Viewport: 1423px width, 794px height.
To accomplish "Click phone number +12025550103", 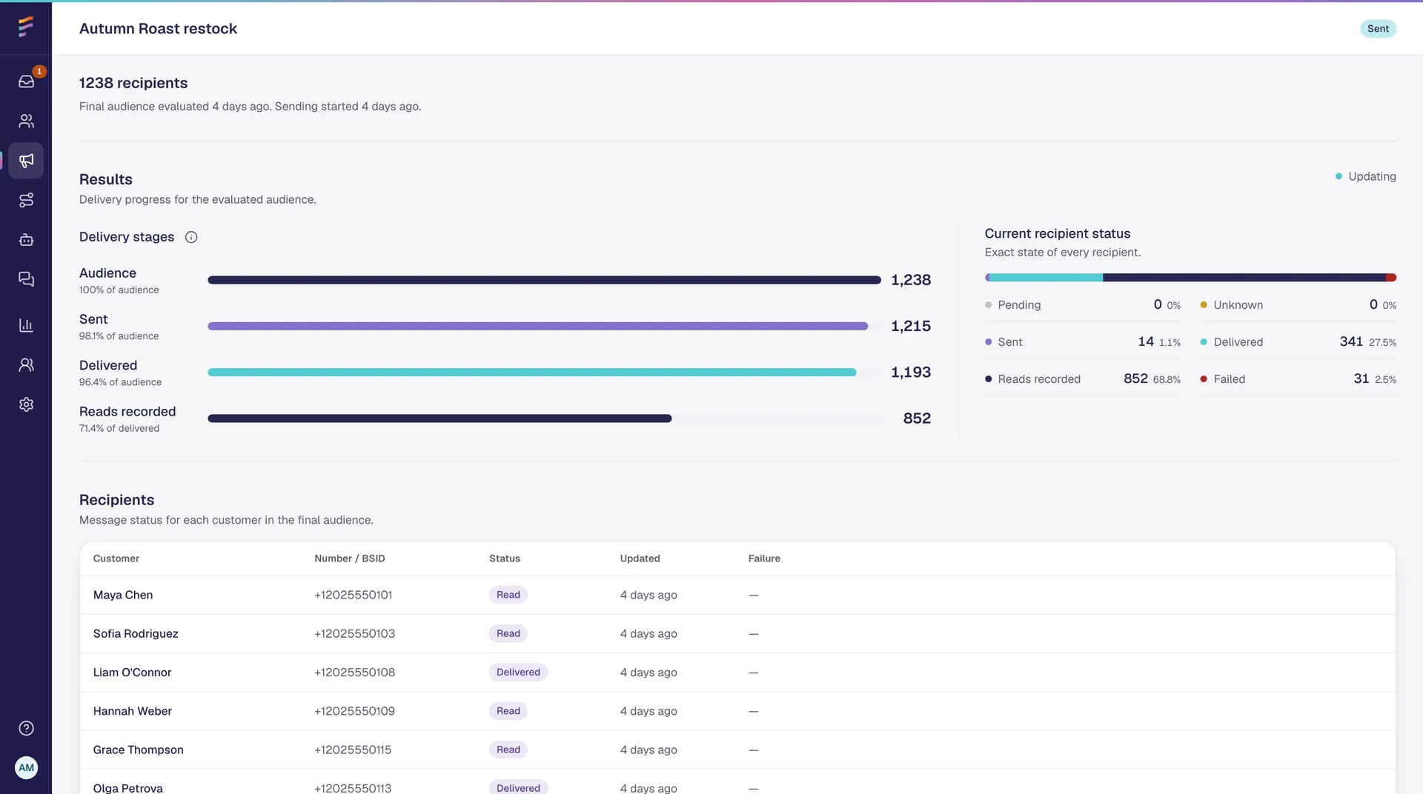I will pyautogui.click(x=355, y=633).
